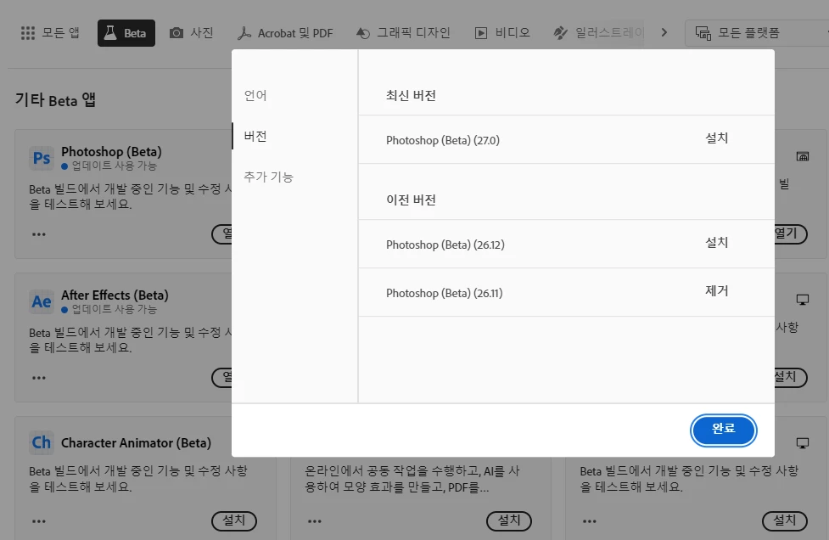The image size is (829, 540).
Task: Open 추가 기능 in the dialog sidebar
Action: [x=269, y=177]
